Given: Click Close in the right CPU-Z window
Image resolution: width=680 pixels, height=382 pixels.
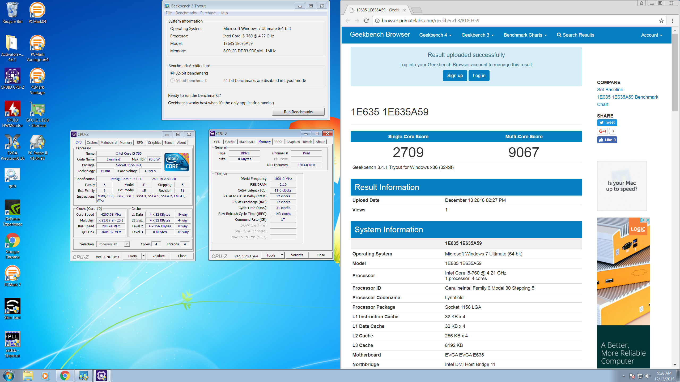Looking at the screenshot, I should click(321, 255).
